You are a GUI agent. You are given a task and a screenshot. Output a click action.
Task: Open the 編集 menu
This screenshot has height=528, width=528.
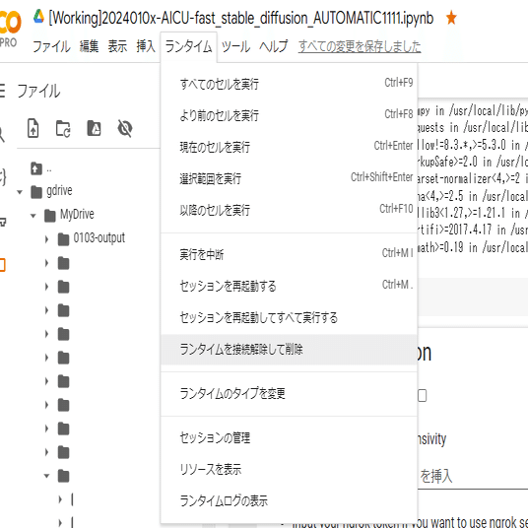(89, 46)
